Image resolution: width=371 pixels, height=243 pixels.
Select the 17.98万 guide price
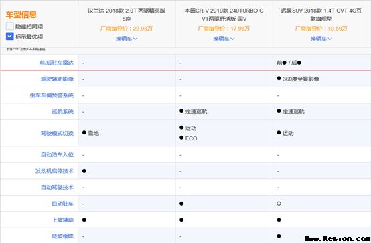[240, 29]
